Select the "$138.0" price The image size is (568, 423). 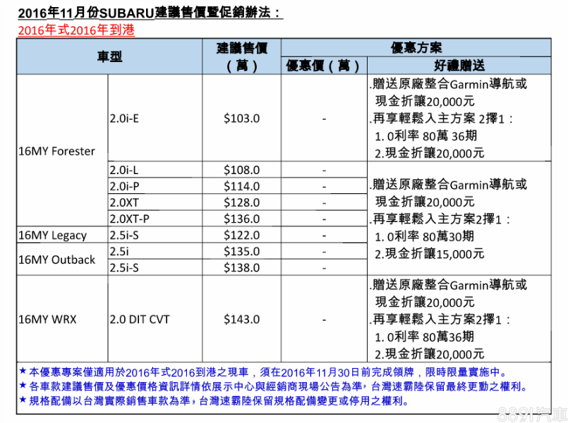coord(241,267)
